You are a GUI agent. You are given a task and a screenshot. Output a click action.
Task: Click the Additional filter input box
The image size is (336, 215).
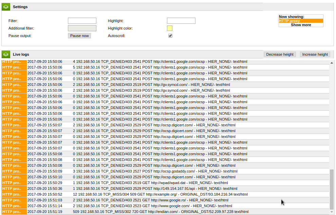coord(82,28)
